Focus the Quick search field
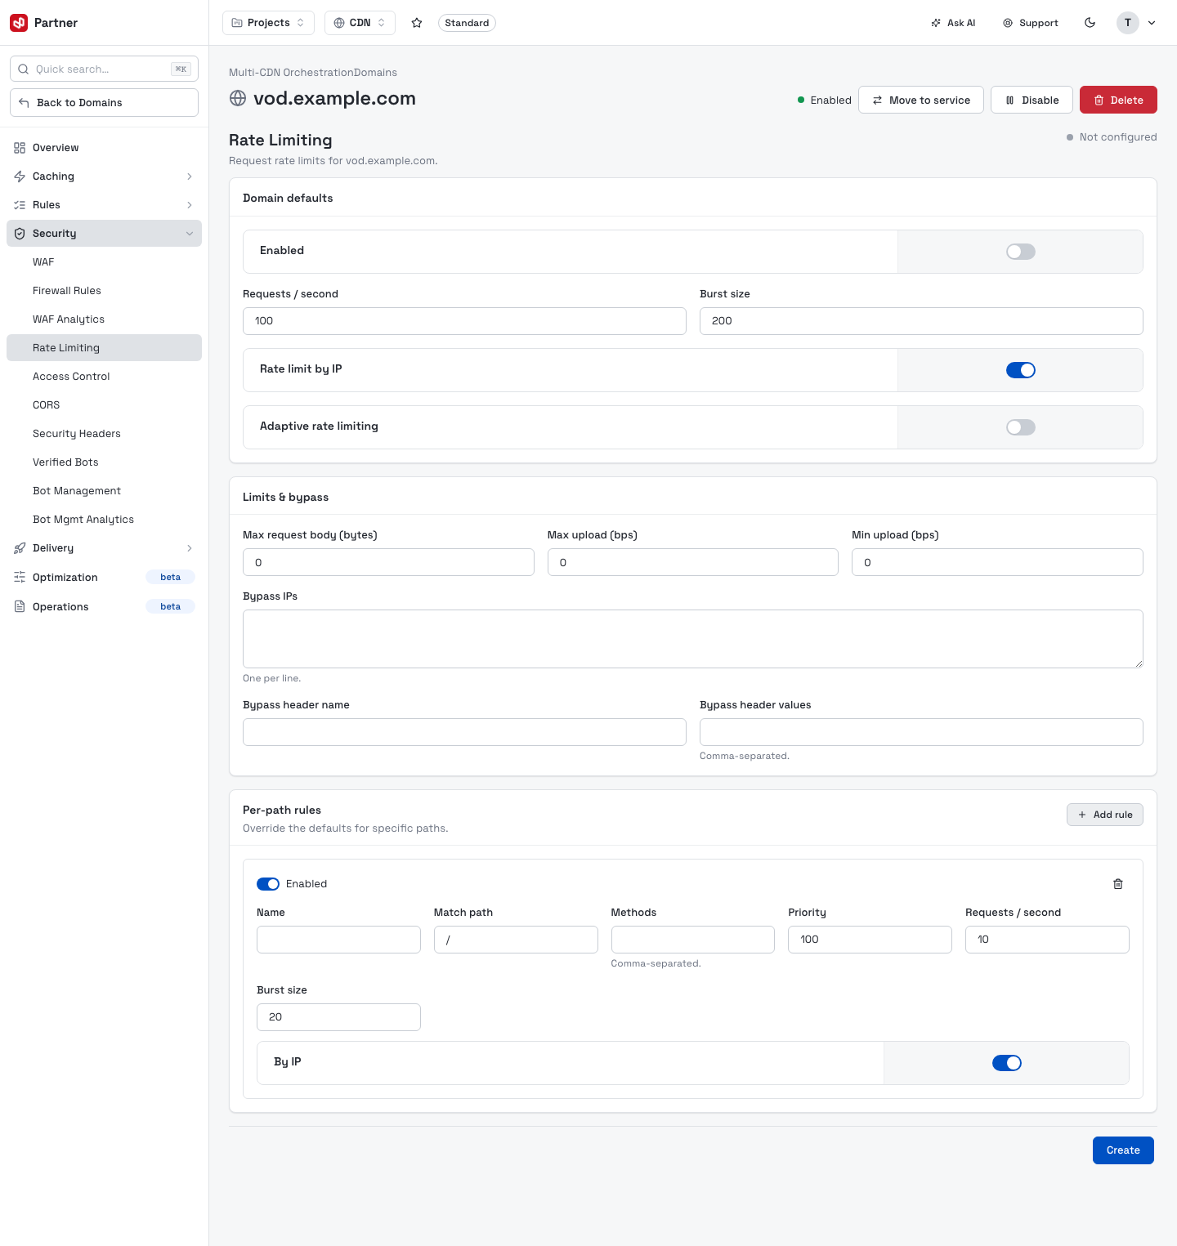The width and height of the screenshot is (1177, 1246). point(104,69)
